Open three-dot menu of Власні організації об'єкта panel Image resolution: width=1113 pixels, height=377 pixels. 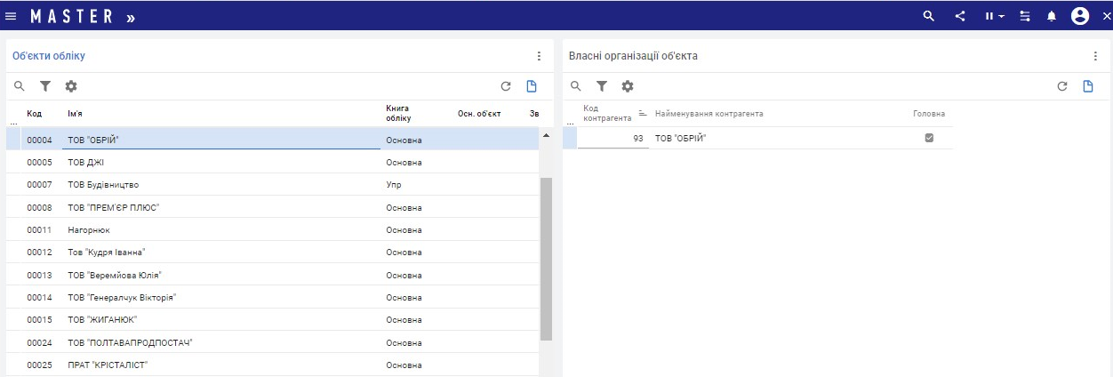pos(1094,56)
